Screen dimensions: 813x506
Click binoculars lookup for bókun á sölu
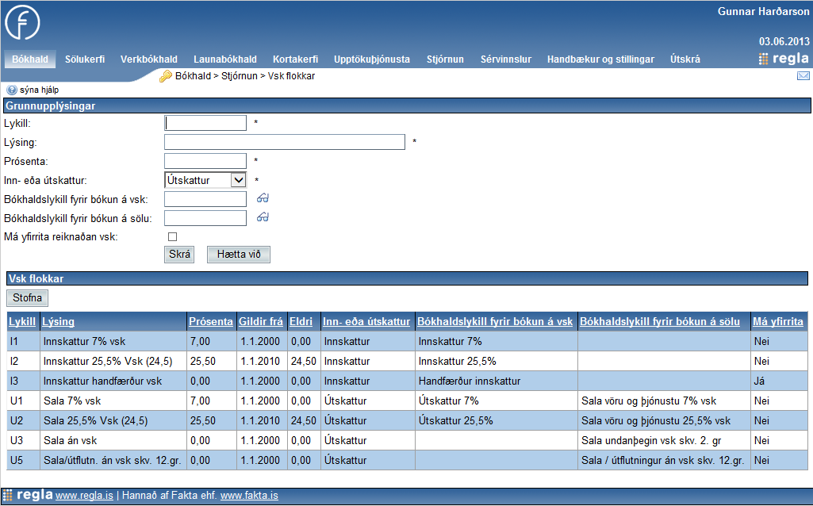[263, 217]
